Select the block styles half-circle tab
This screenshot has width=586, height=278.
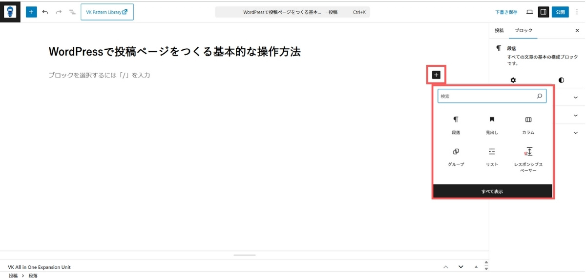561,80
